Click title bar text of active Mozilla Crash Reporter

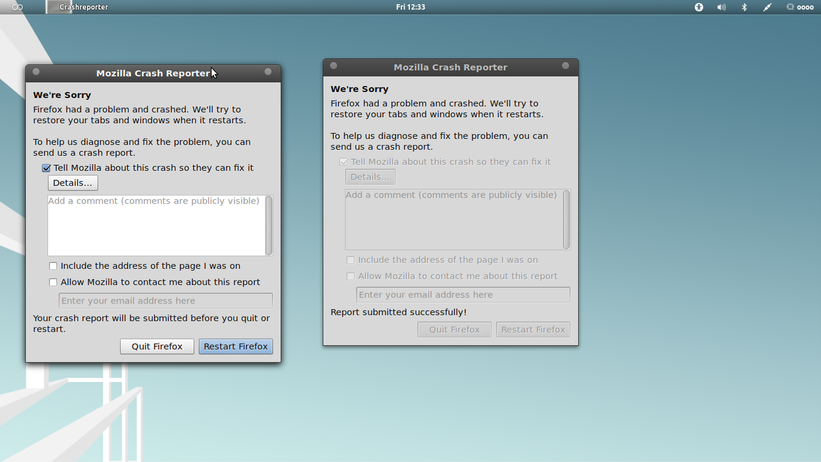point(153,73)
